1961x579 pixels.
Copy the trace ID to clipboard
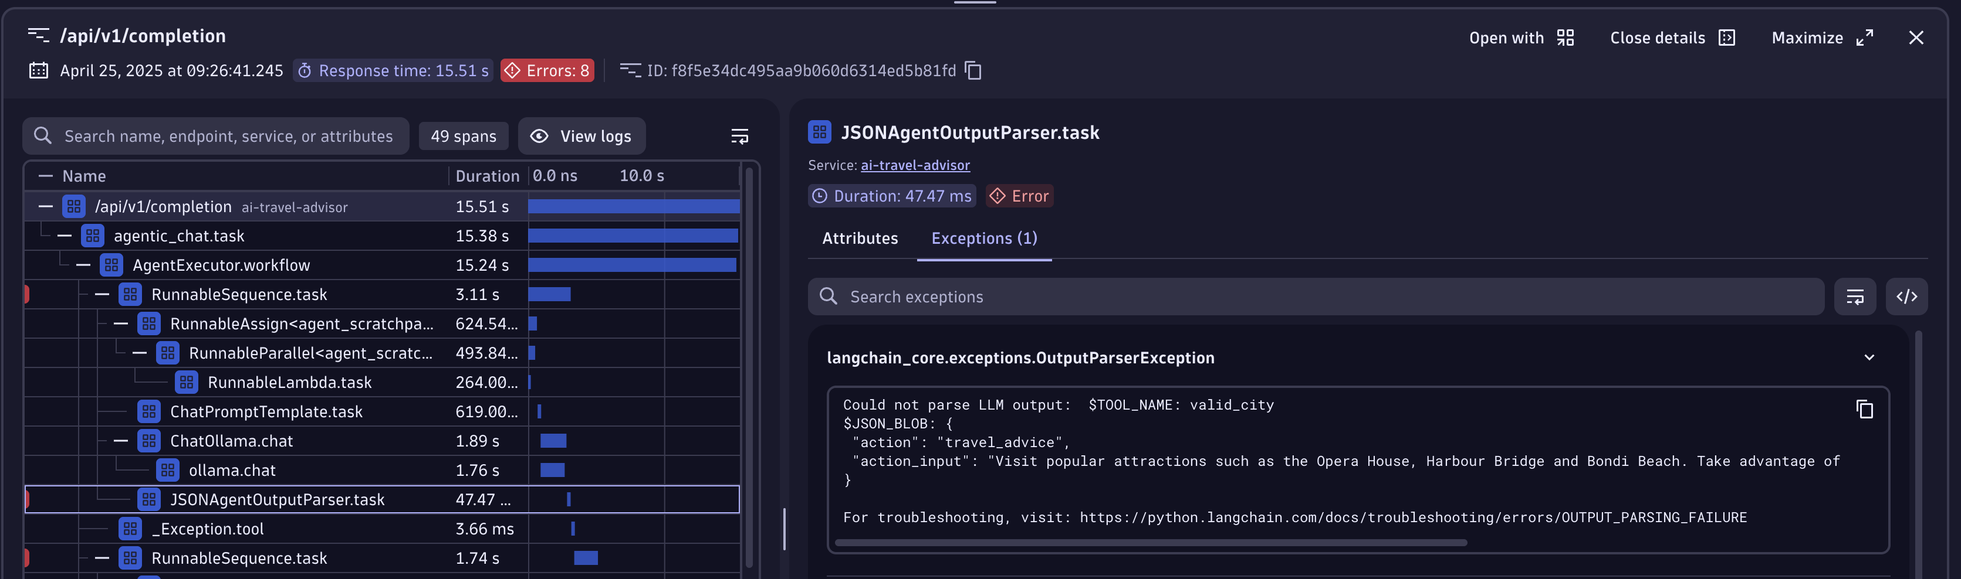point(973,71)
